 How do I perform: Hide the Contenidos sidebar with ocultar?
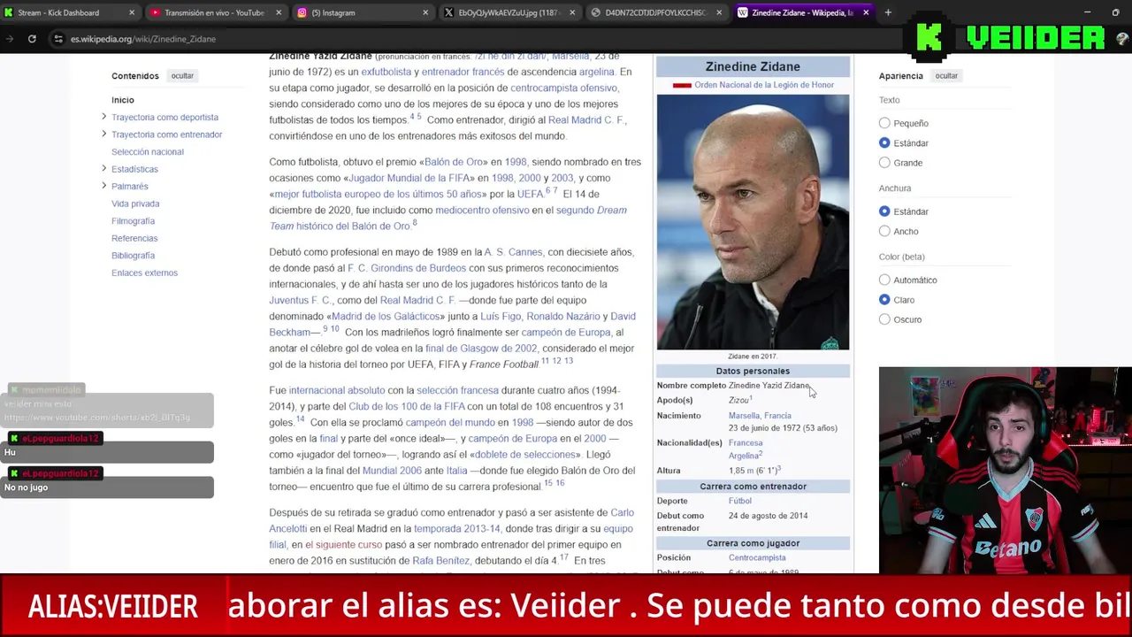[182, 76]
